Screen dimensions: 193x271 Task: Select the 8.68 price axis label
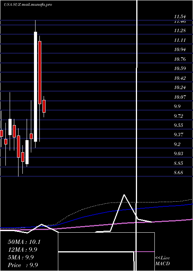pyautogui.click(x=178, y=173)
